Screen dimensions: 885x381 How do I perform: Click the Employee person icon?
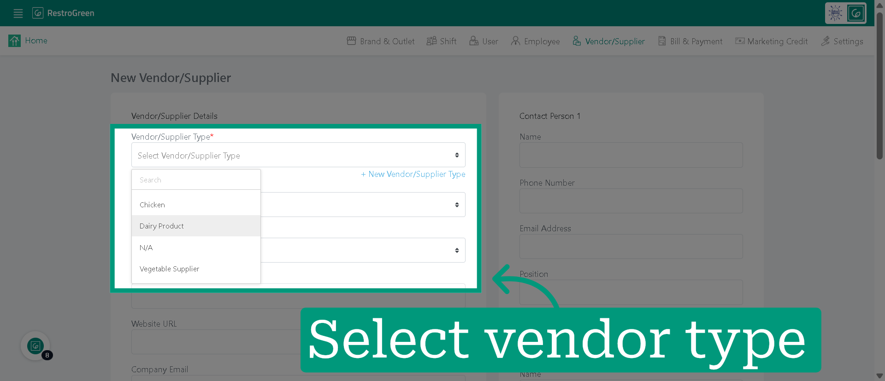coord(515,41)
